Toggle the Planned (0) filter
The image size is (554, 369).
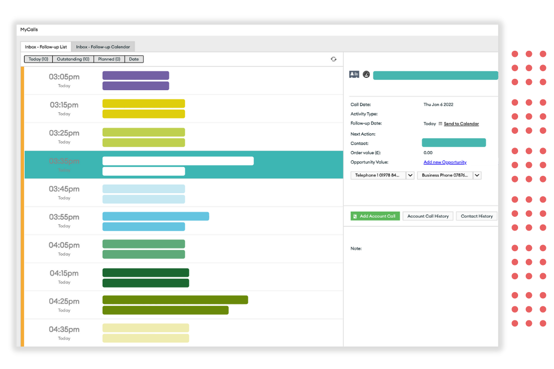click(109, 59)
